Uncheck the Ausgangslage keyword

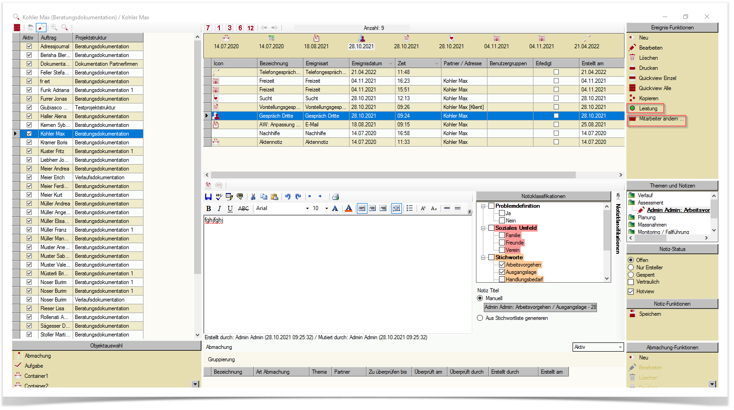[502, 272]
